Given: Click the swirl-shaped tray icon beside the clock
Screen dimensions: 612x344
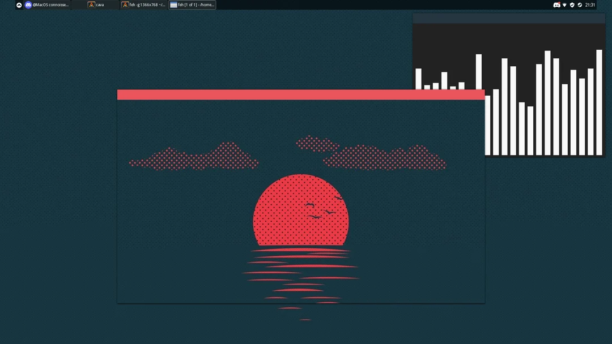Looking at the screenshot, I should coord(579,5).
